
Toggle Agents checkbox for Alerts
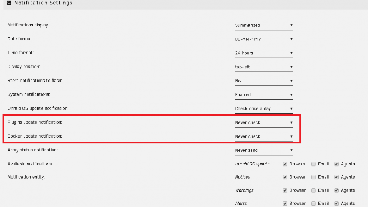point(336,203)
